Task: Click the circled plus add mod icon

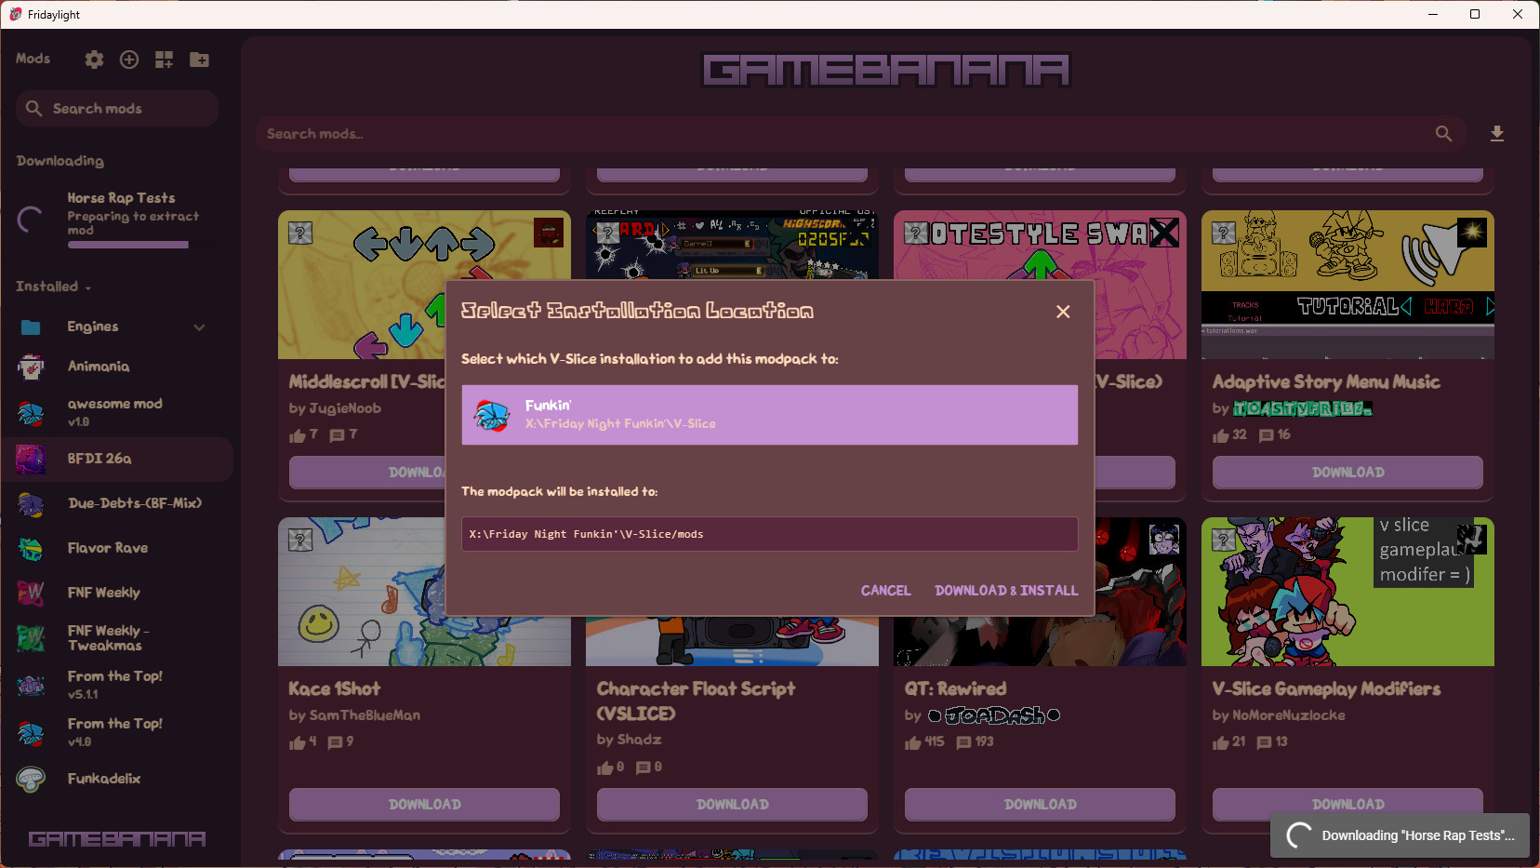Action: [128, 59]
